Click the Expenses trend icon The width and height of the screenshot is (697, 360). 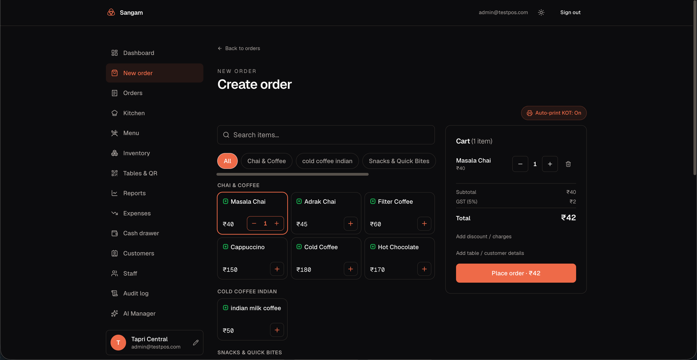click(115, 213)
